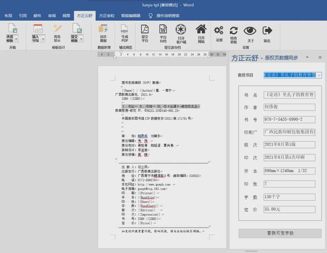Click the 定价 input field
The height and width of the screenshot is (253, 327).
289,209
